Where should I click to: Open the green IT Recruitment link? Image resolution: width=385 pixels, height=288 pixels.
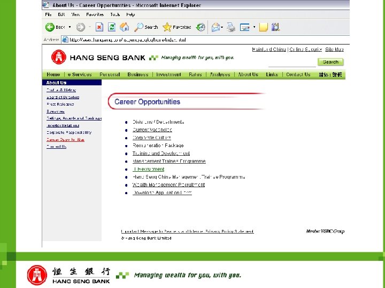[148, 169]
